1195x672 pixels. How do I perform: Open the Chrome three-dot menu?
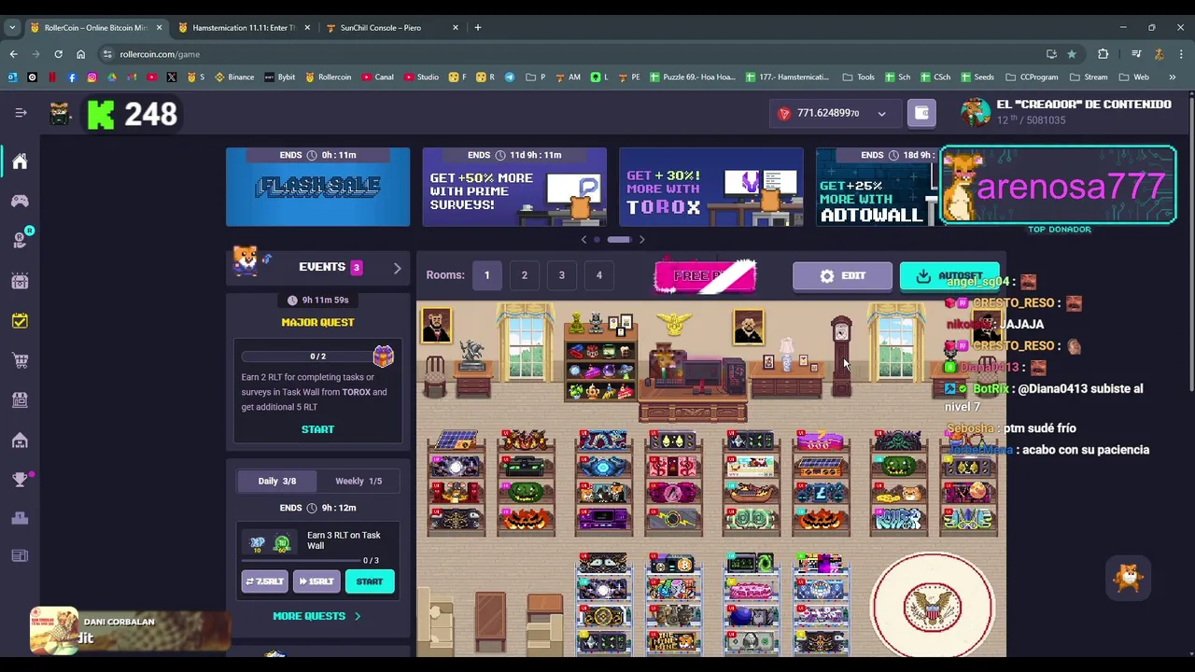click(1181, 54)
